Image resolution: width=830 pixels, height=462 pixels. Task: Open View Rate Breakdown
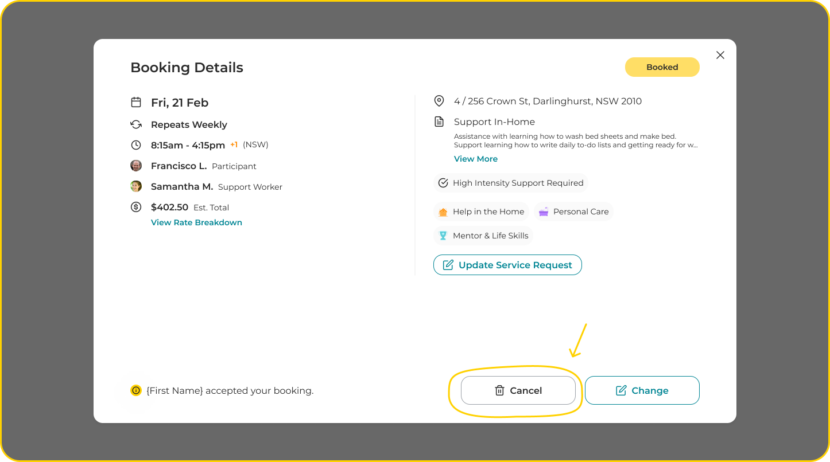click(x=196, y=222)
